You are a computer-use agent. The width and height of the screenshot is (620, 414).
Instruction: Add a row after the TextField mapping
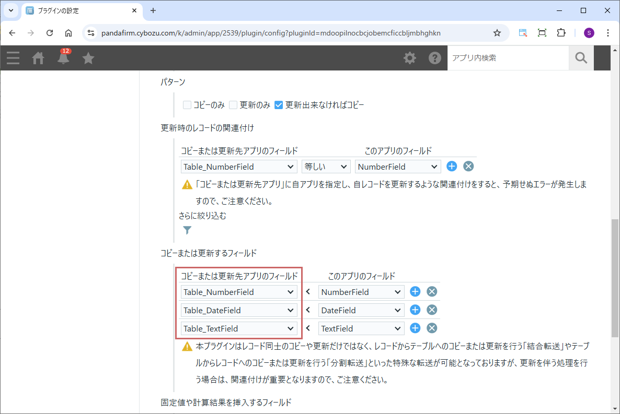(x=415, y=328)
